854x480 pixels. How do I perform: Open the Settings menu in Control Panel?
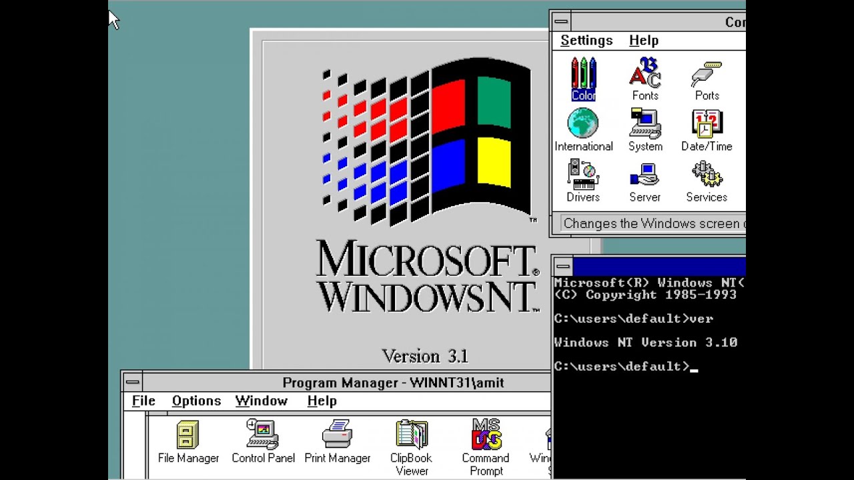pos(586,41)
